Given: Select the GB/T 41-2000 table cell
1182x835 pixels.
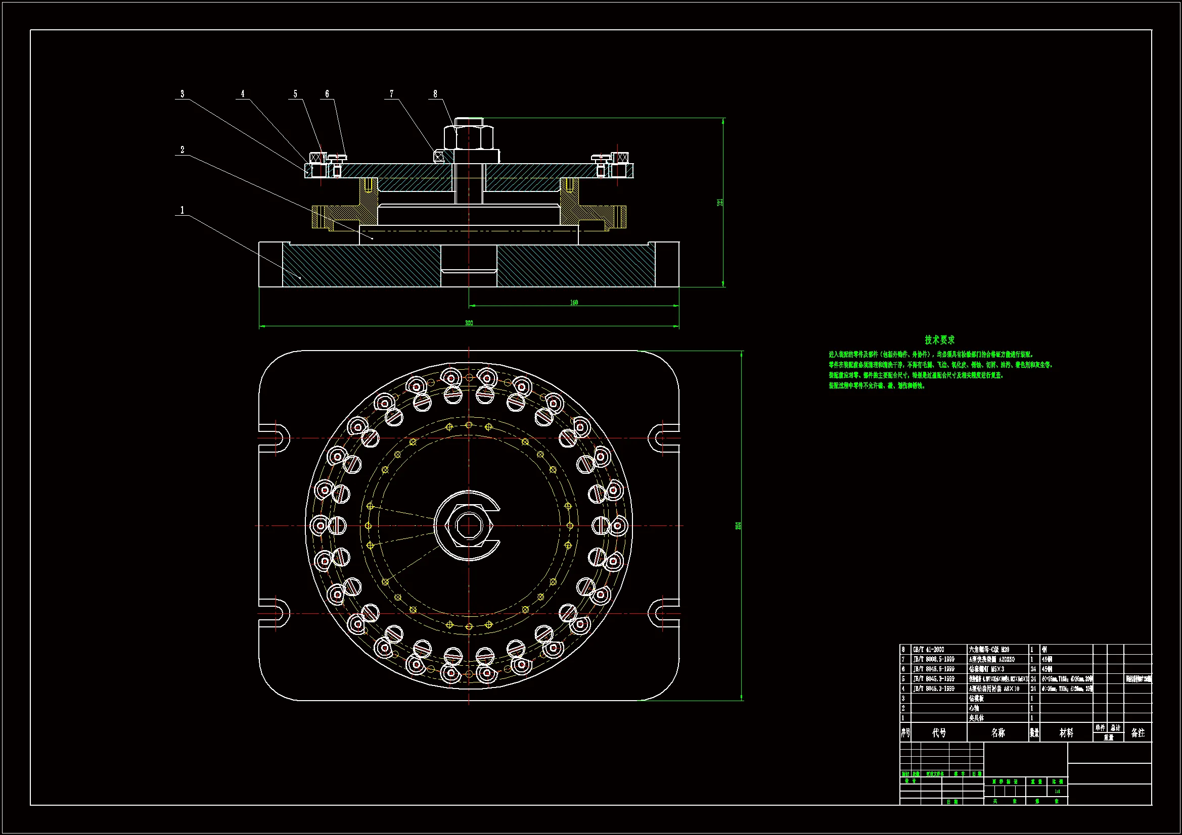Looking at the screenshot, I should tap(928, 649).
